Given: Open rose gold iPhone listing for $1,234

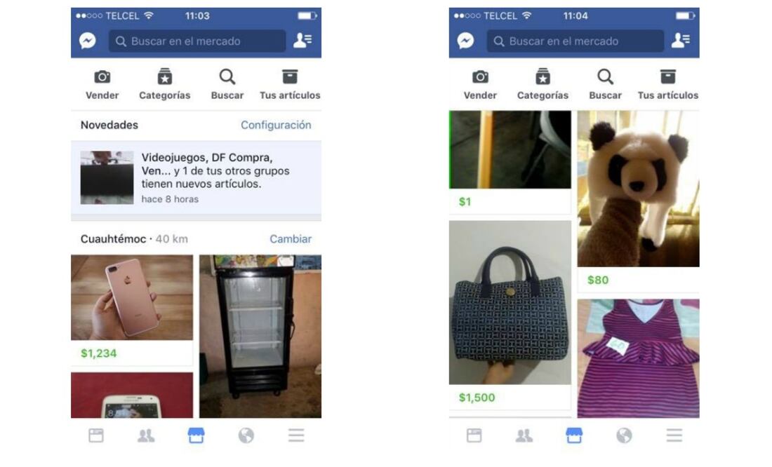Looking at the screenshot, I should pyautogui.click(x=132, y=310).
